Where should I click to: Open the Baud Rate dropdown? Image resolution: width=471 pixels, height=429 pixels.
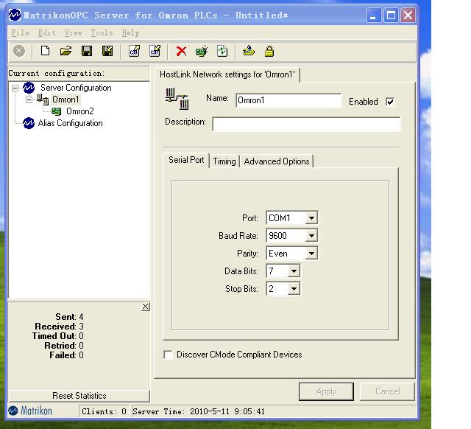click(311, 236)
